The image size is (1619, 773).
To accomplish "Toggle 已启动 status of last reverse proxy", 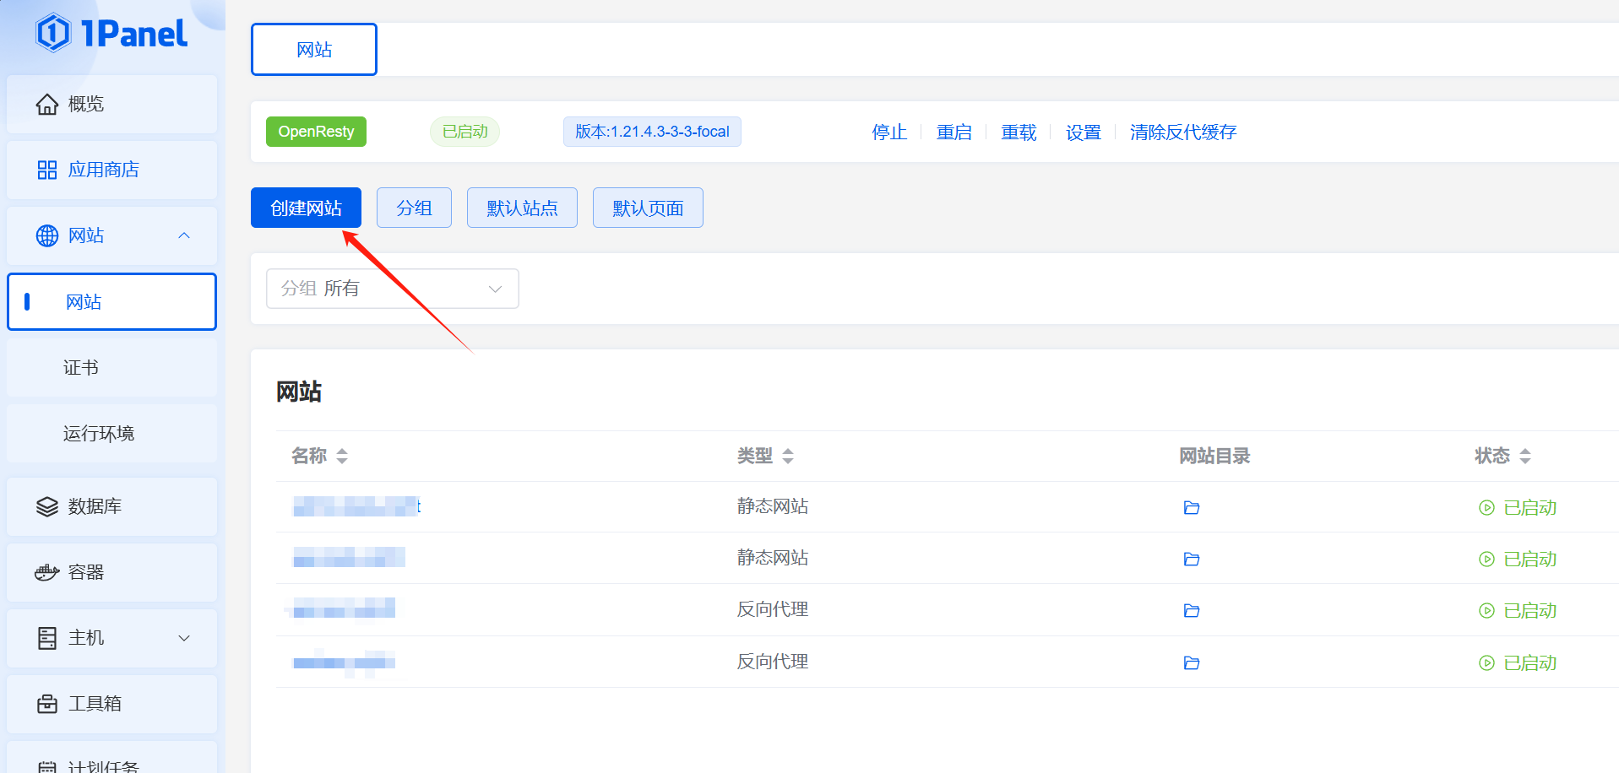I will pyautogui.click(x=1518, y=662).
